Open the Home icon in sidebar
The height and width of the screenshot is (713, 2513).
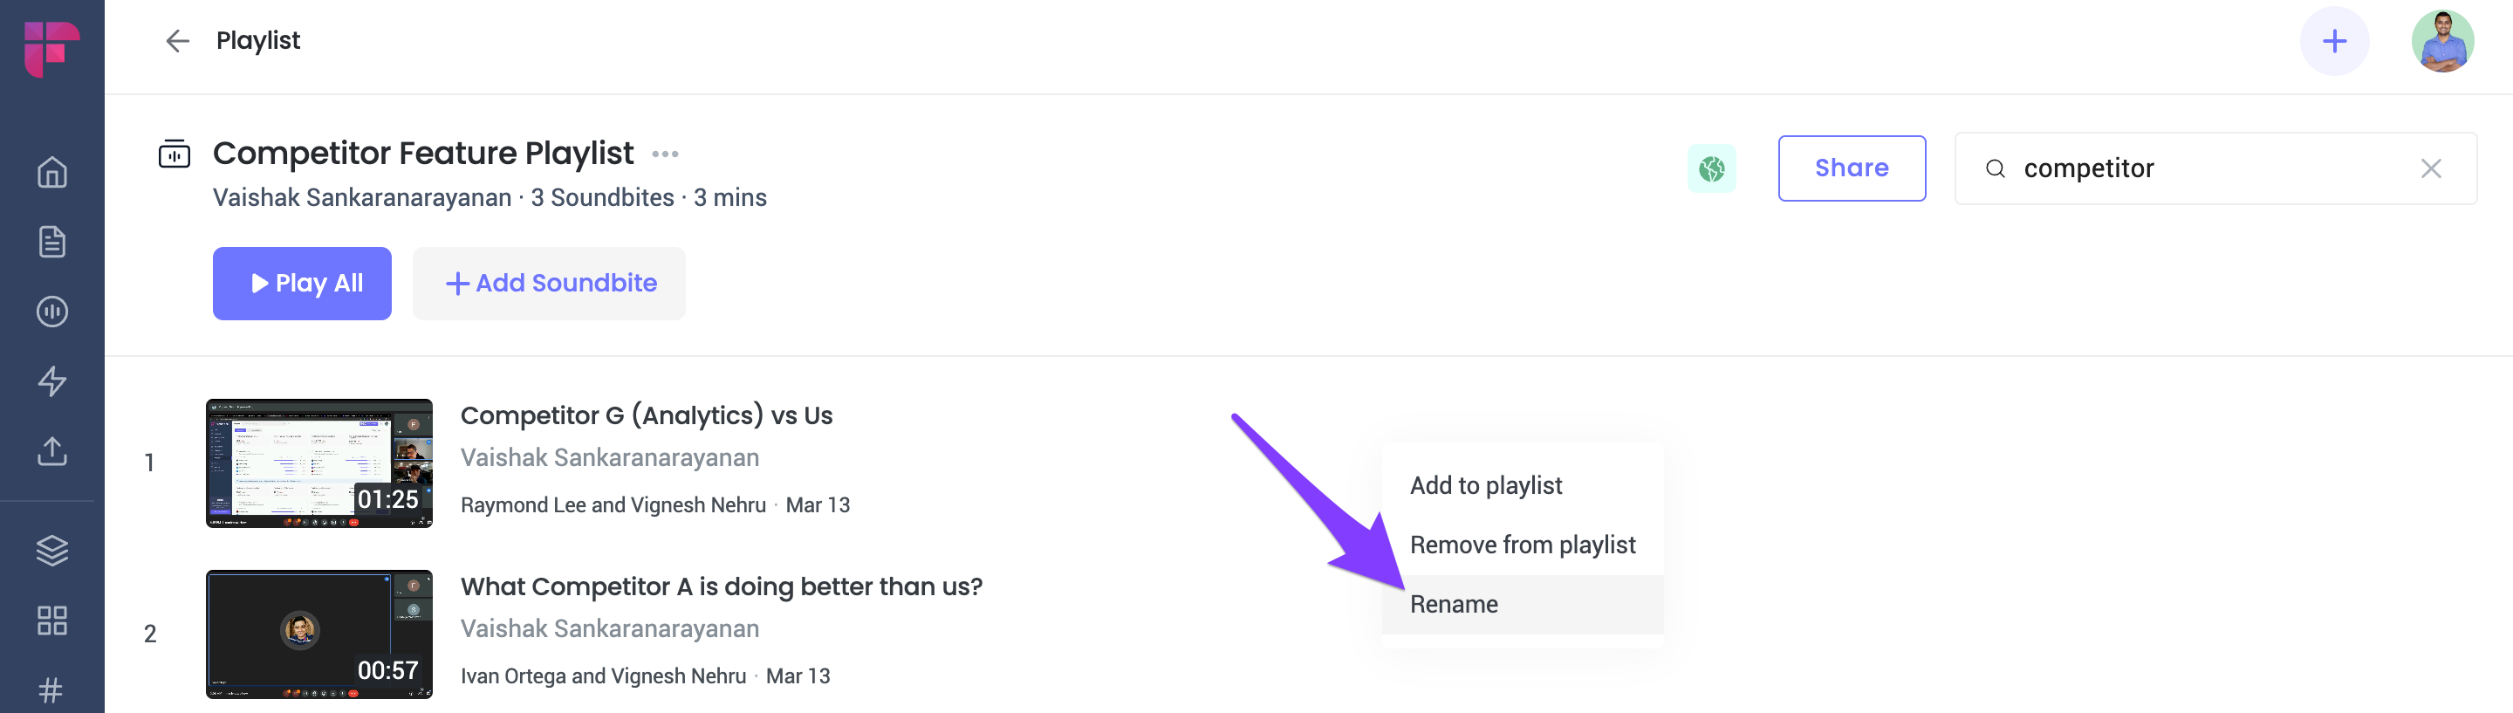(x=51, y=172)
